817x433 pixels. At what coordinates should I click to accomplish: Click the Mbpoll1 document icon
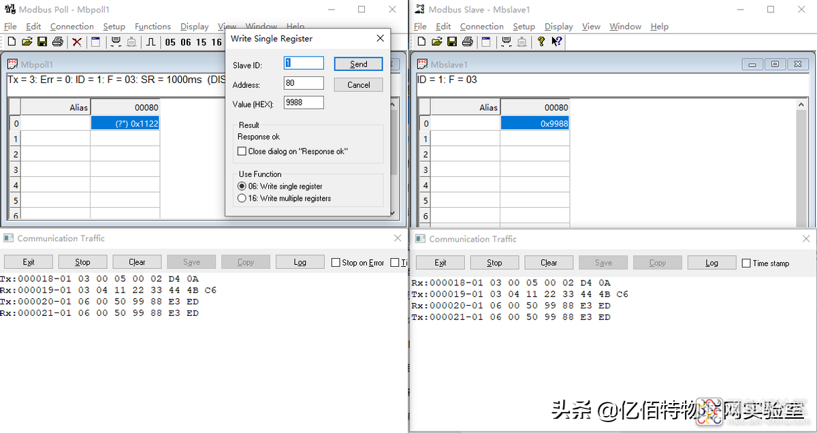[x=12, y=64]
